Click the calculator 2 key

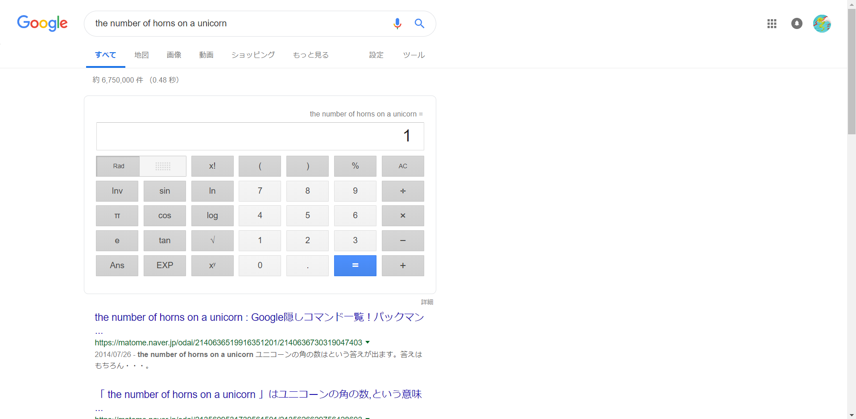click(x=307, y=241)
